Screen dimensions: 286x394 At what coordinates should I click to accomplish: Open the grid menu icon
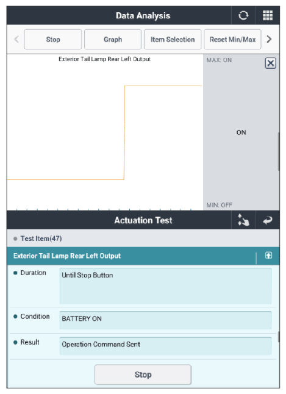268,16
